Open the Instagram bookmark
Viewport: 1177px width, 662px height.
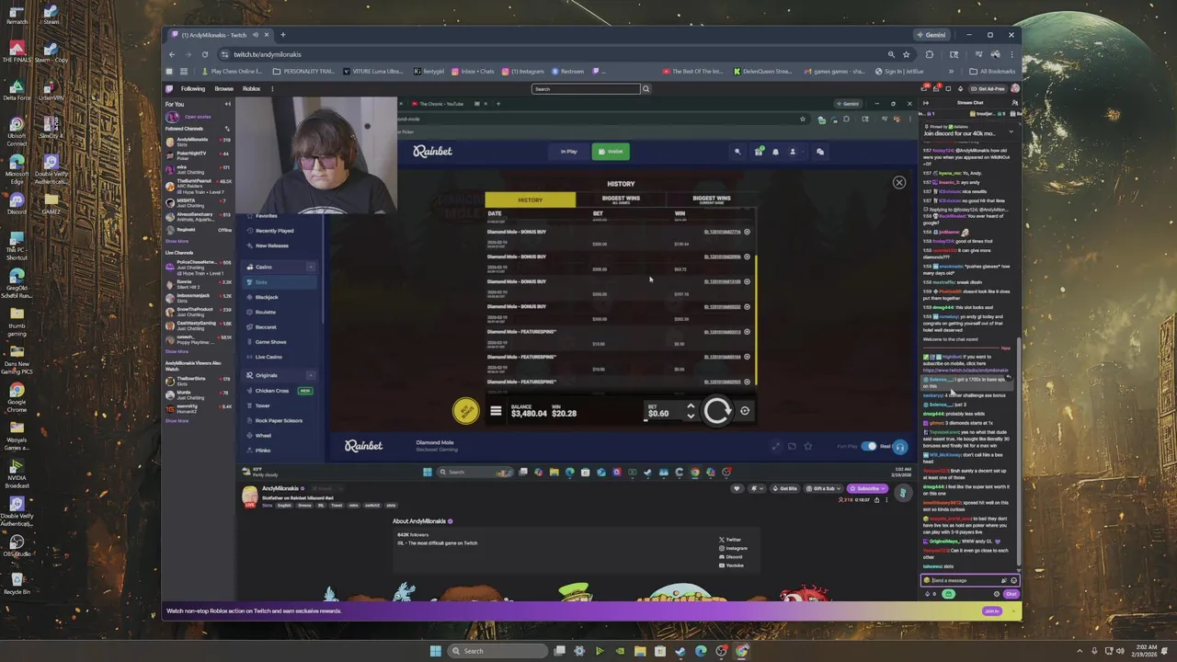[x=522, y=71]
